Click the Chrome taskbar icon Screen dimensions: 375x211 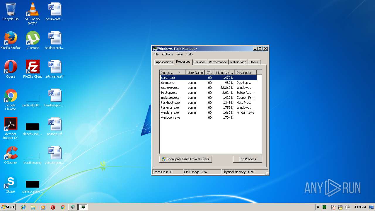point(63,207)
